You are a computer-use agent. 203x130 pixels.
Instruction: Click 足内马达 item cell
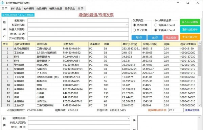point(49,101)
